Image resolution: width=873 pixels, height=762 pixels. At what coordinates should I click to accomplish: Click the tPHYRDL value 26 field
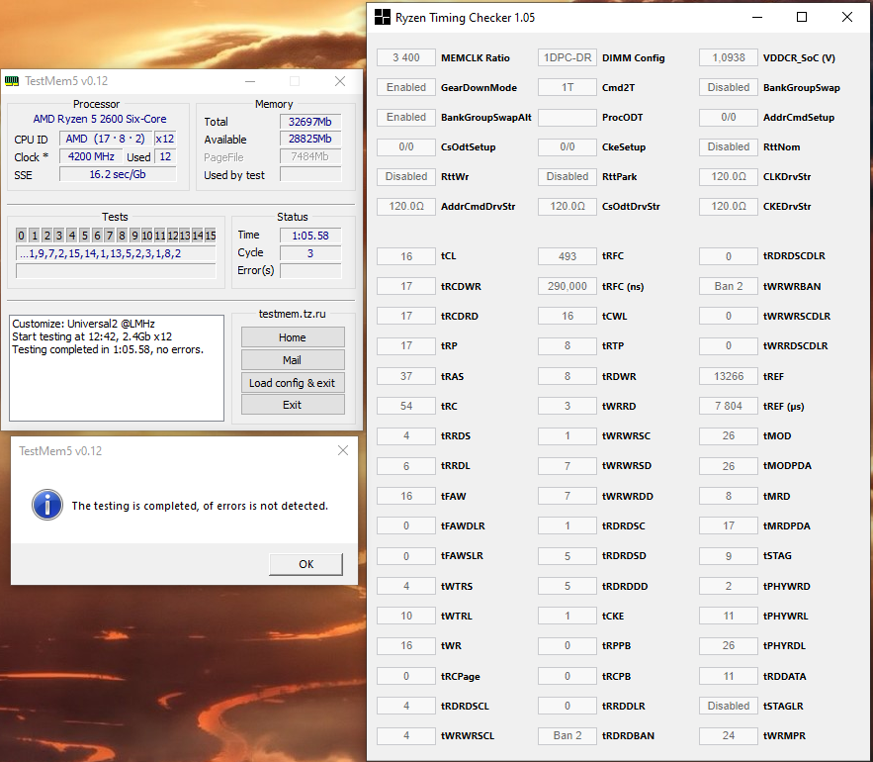pyautogui.click(x=729, y=645)
